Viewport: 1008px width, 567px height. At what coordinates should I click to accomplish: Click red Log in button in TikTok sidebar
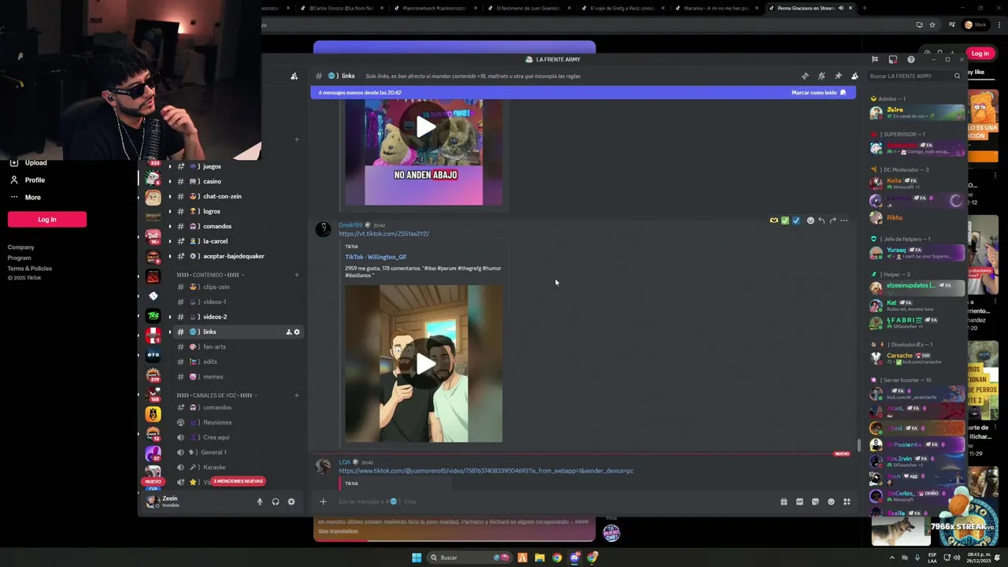(x=47, y=219)
